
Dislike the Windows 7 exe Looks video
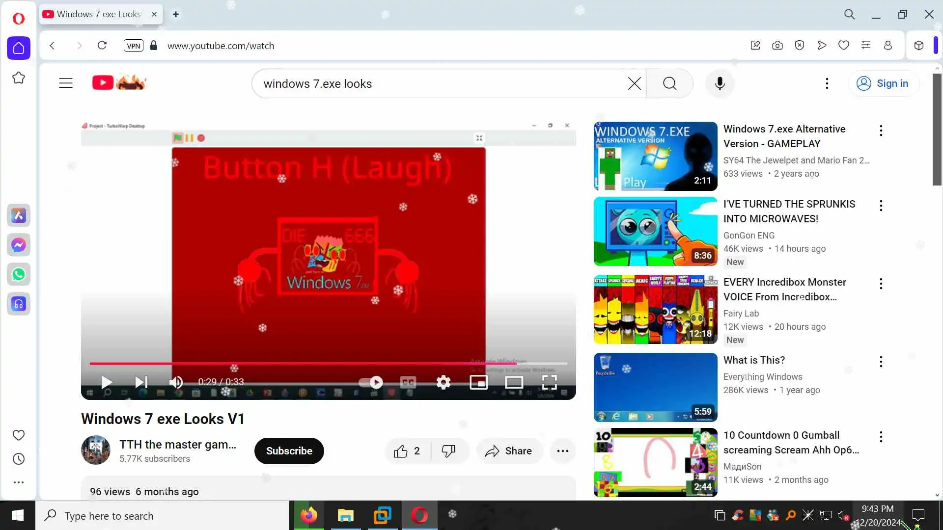tap(448, 451)
